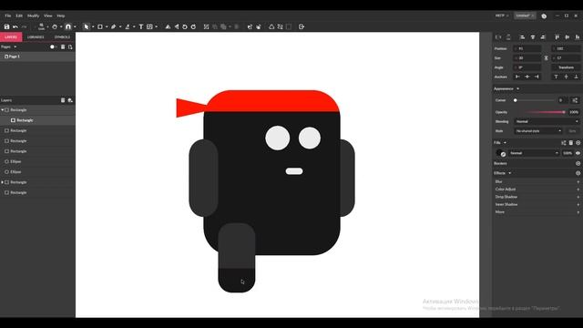
Task: Open the Modify menu
Action: [x=33, y=16]
